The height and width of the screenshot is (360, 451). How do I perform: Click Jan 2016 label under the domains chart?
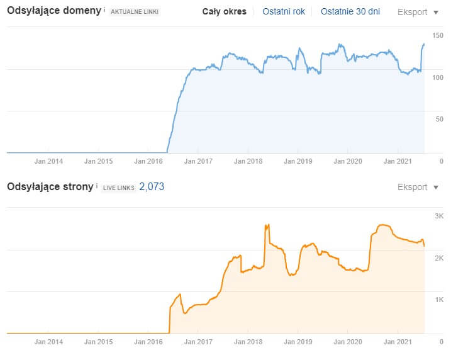(x=148, y=162)
